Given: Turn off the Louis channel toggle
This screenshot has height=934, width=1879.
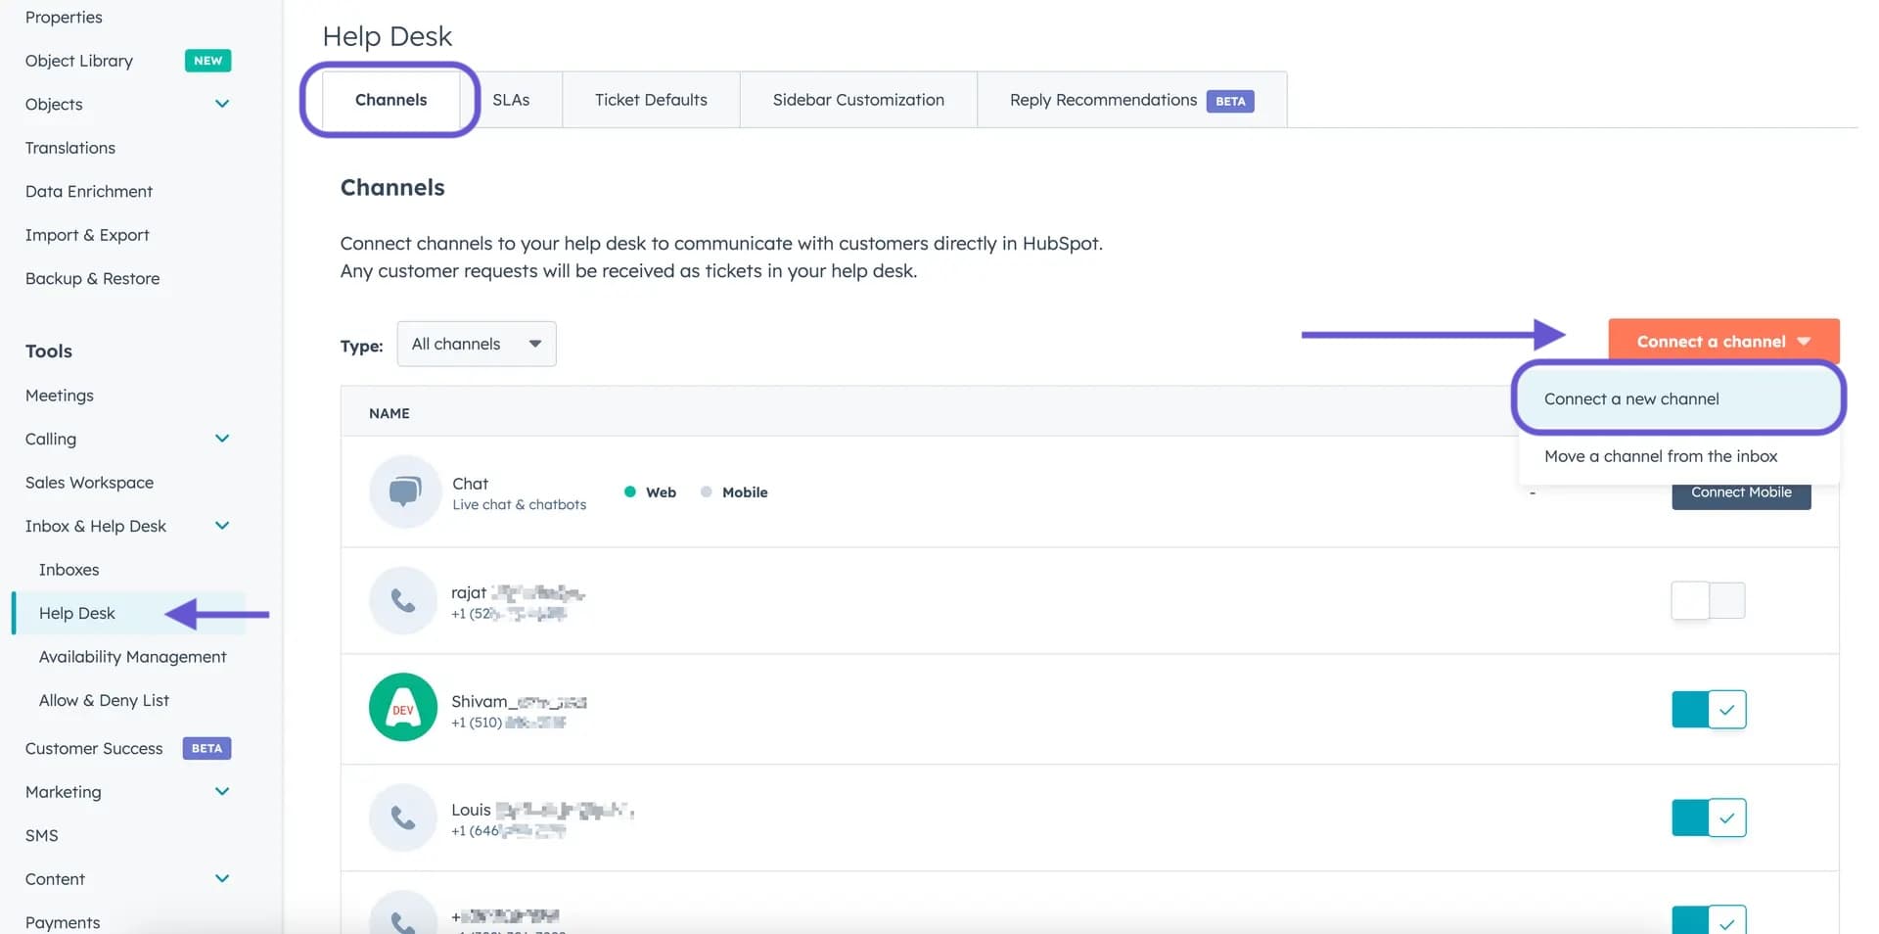Looking at the screenshot, I should point(1708,817).
